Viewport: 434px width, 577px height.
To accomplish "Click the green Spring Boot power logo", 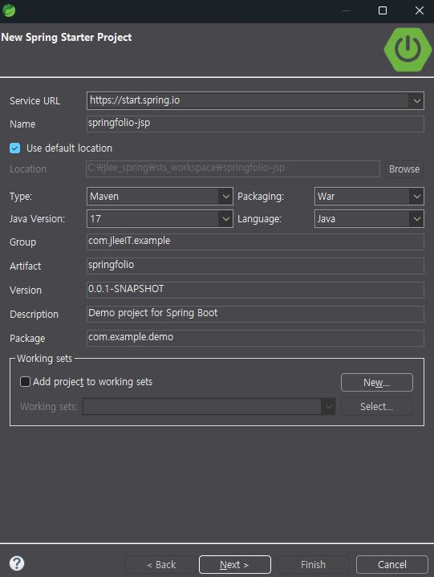I will 408,49.
